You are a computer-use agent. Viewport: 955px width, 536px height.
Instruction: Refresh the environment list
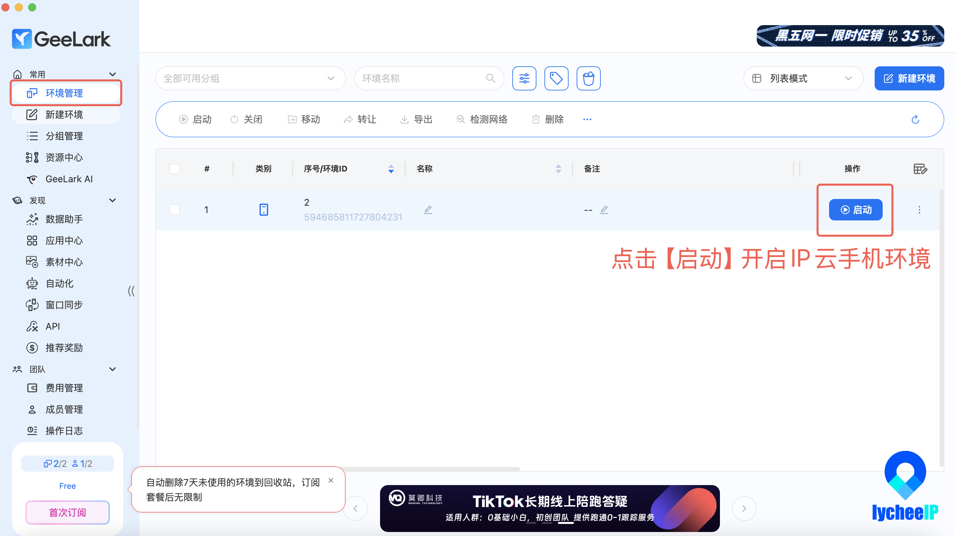915,120
